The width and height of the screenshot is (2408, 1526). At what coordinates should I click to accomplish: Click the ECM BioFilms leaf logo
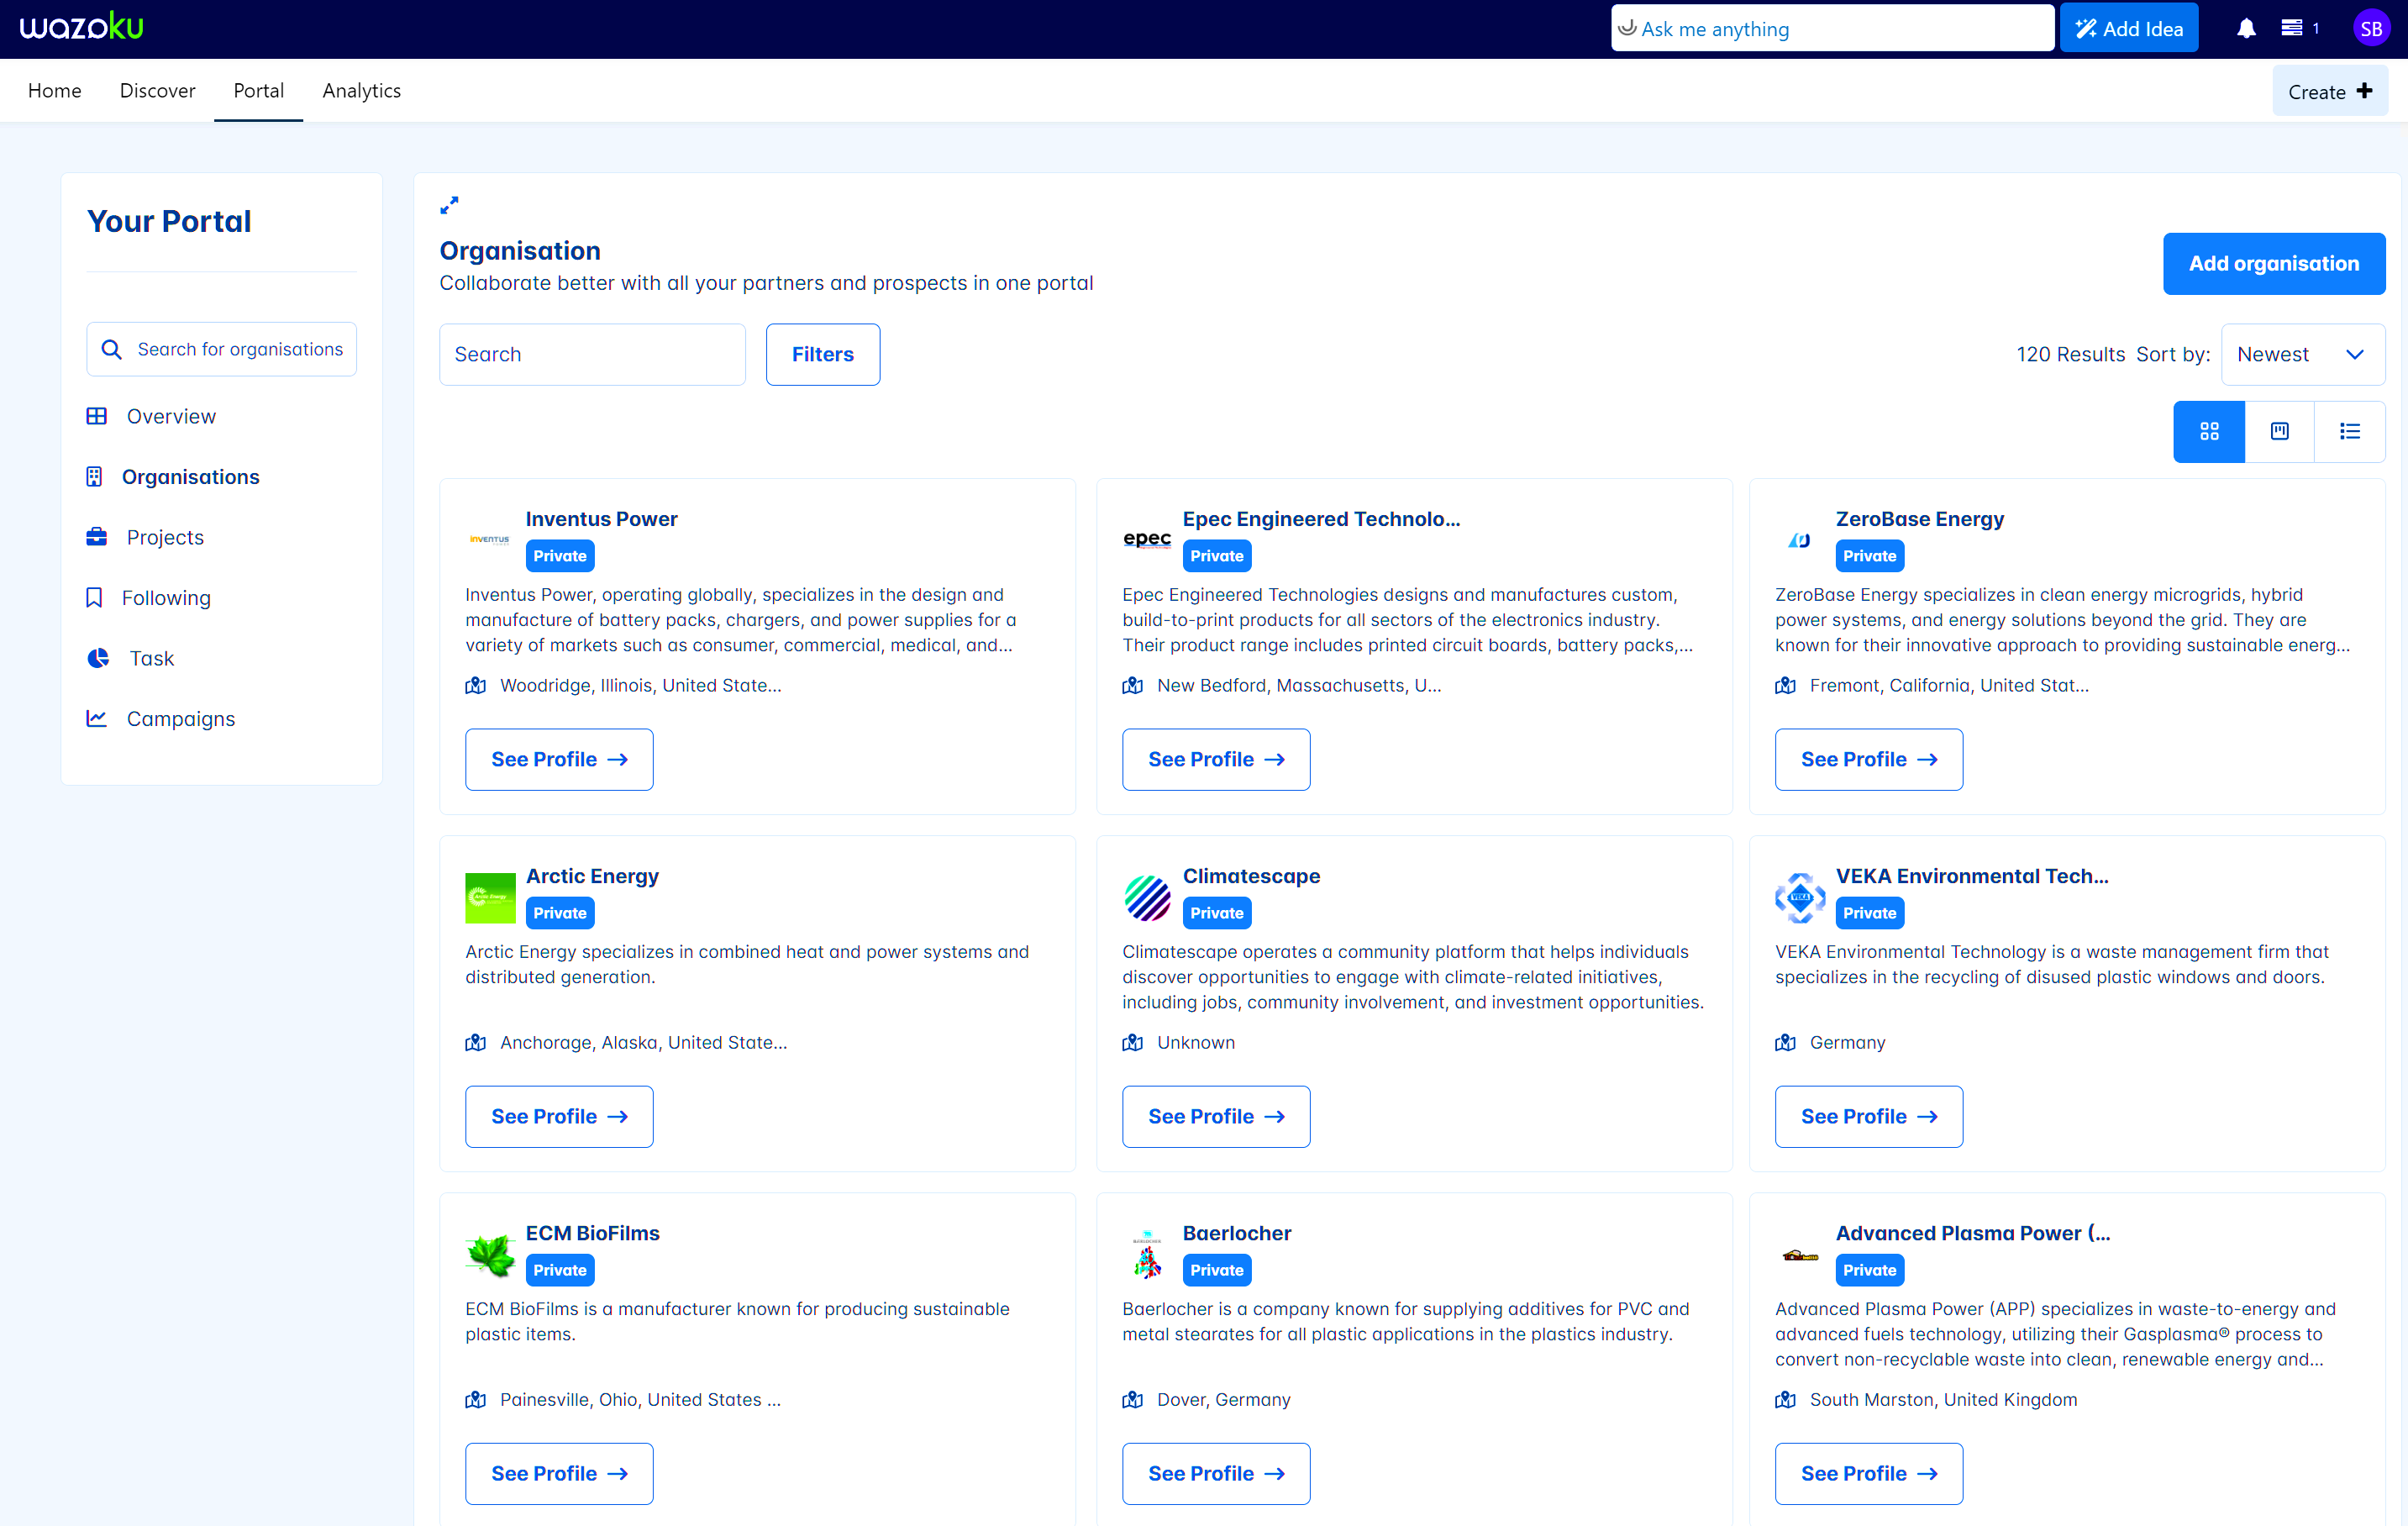[490, 1254]
